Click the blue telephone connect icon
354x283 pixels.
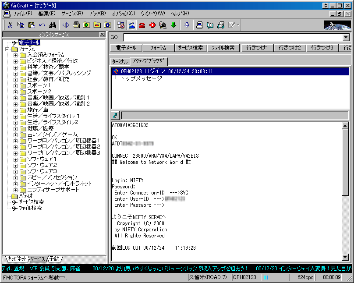(131, 25)
